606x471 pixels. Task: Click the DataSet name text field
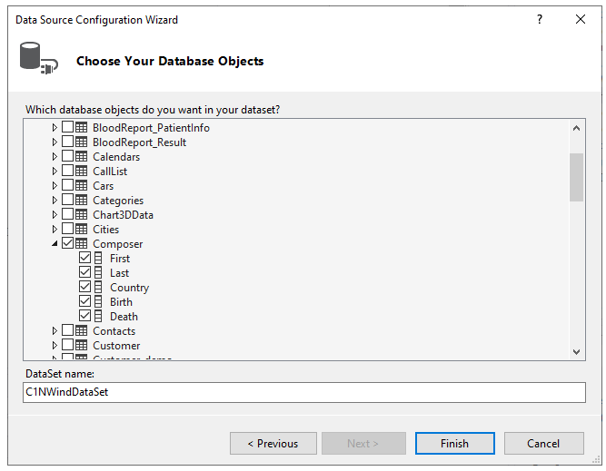[x=304, y=392]
